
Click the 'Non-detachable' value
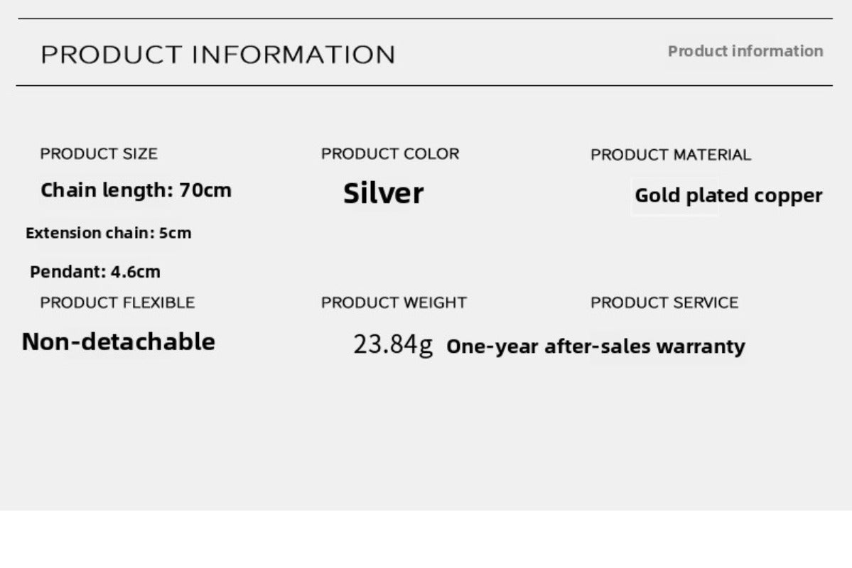click(118, 342)
